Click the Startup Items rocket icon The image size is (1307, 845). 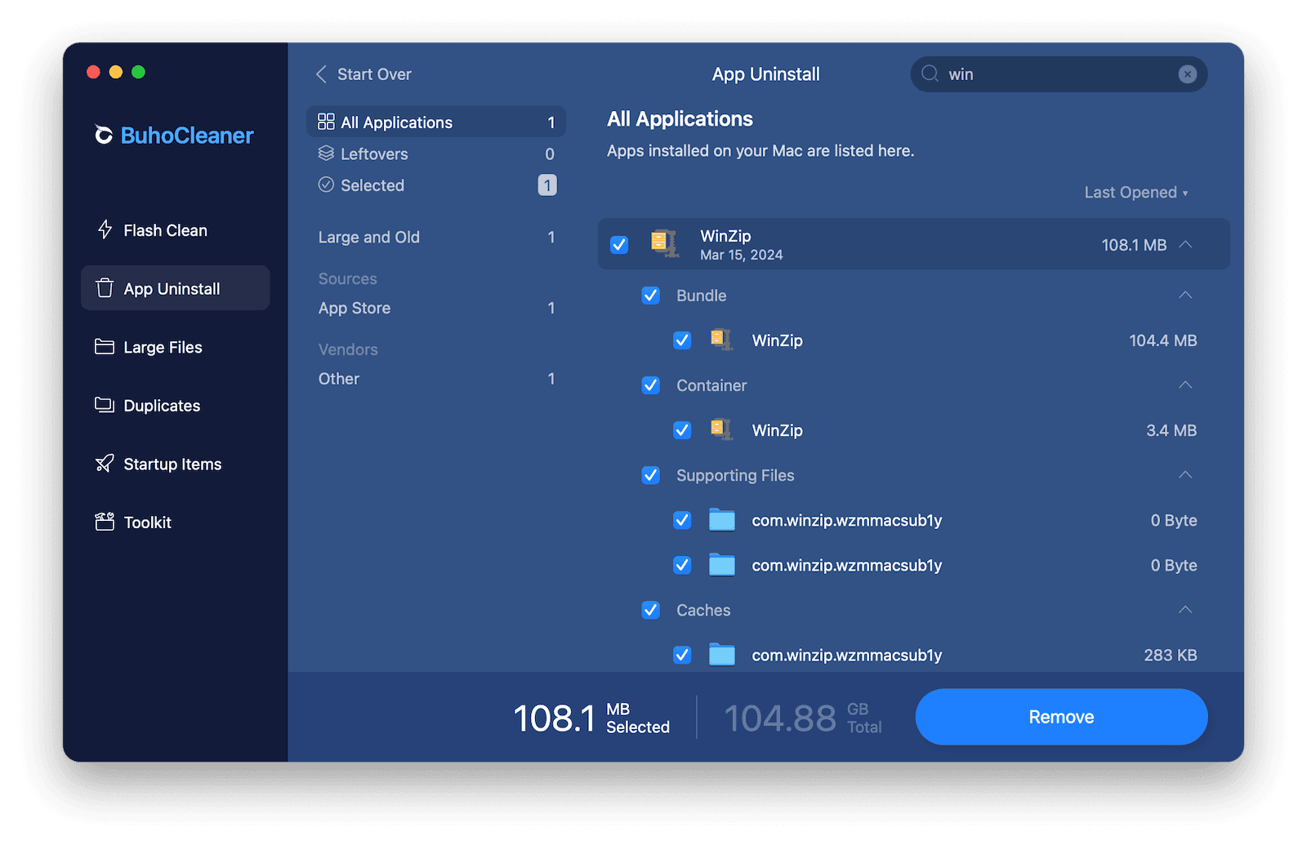pos(105,464)
